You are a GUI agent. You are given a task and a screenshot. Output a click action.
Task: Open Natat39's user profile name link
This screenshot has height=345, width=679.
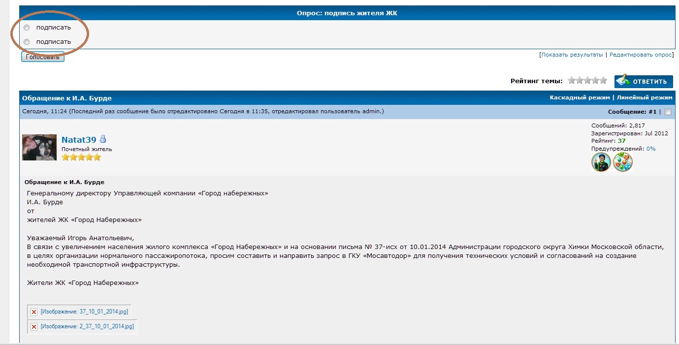tap(79, 140)
